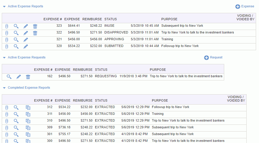The height and width of the screenshot is (143, 259).
Task: Open attachments for expense 323
Action: click(6, 26)
